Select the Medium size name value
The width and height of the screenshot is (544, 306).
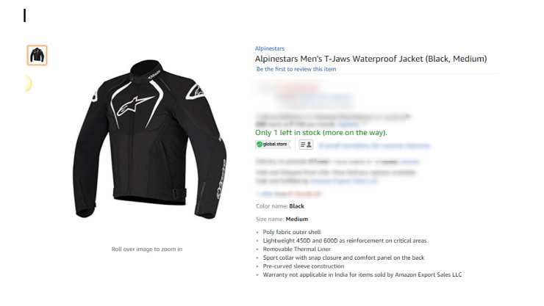tap(297, 219)
